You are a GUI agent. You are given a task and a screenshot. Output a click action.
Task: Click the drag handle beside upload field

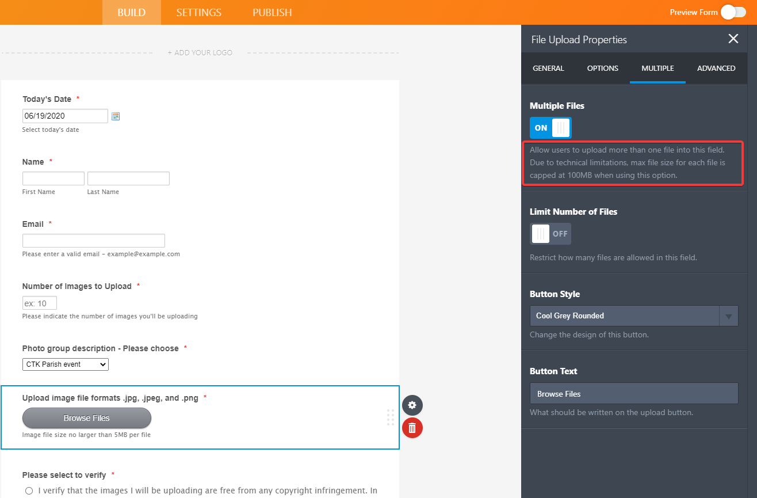(391, 417)
